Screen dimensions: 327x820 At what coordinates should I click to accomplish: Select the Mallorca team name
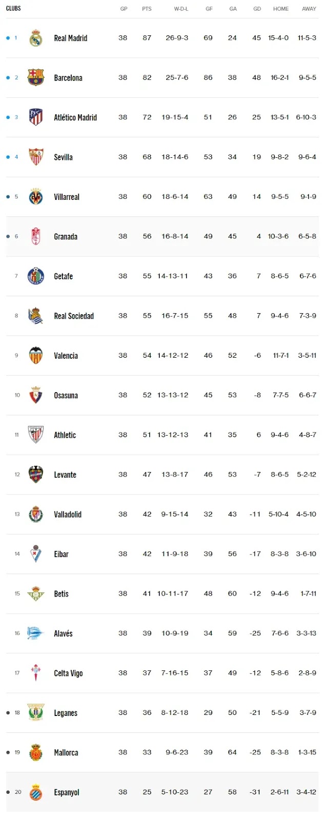[x=66, y=752]
